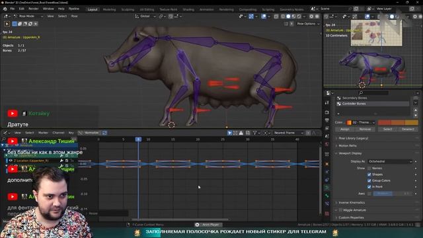Click the current frame marker in graph editor
This screenshot has width=423, height=238.
point(138,139)
